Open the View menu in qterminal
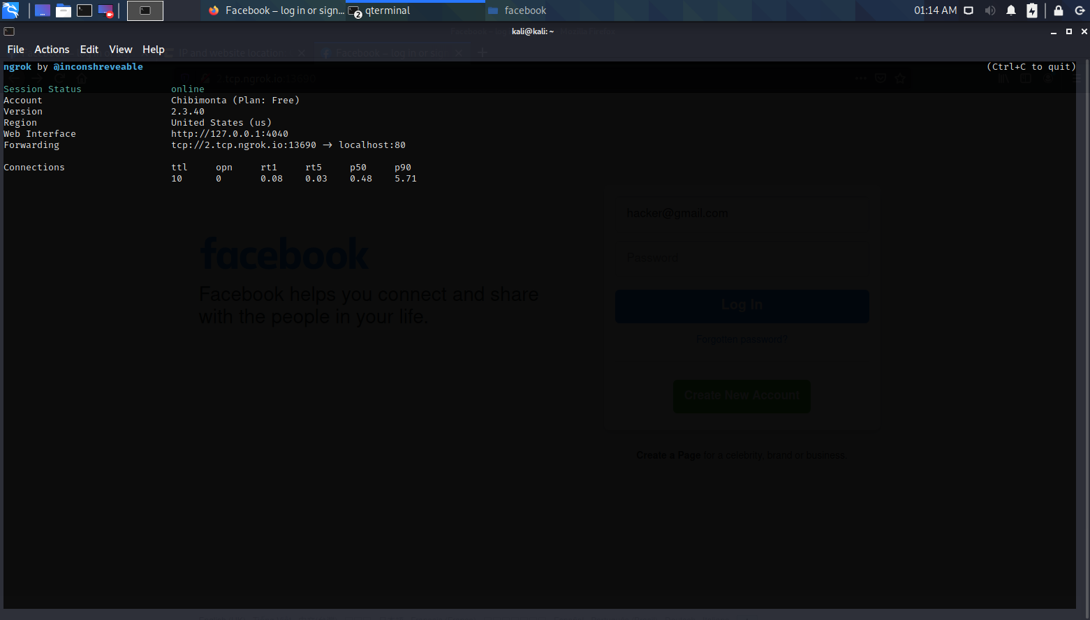 pyautogui.click(x=121, y=50)
